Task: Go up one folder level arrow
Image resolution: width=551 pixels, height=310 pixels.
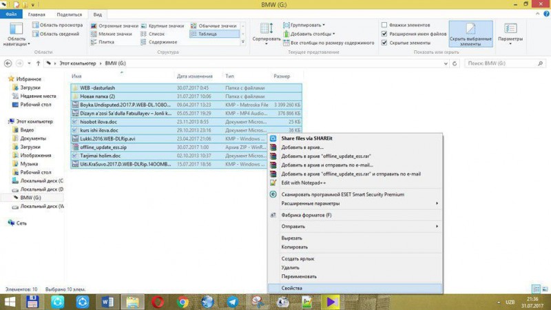Action: (x=38, y=63)
